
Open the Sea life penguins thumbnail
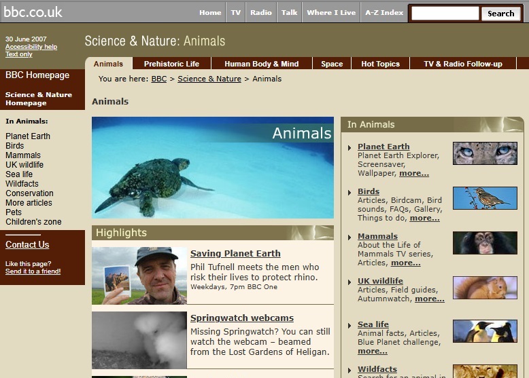[x=485, y=331]
